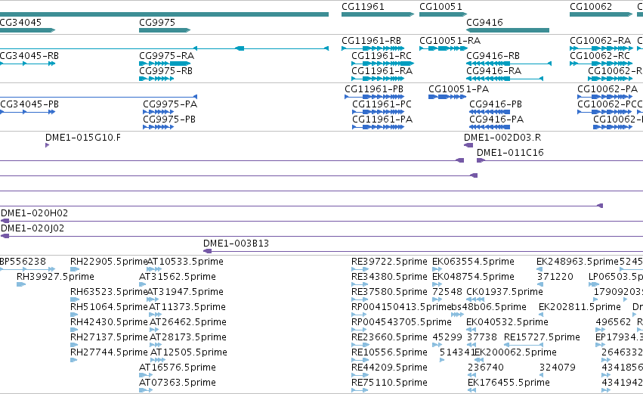Open transcript CG11961-RB
Image resolution: width=643 pixels, height=394 pixels.
[x=372, y=41]
